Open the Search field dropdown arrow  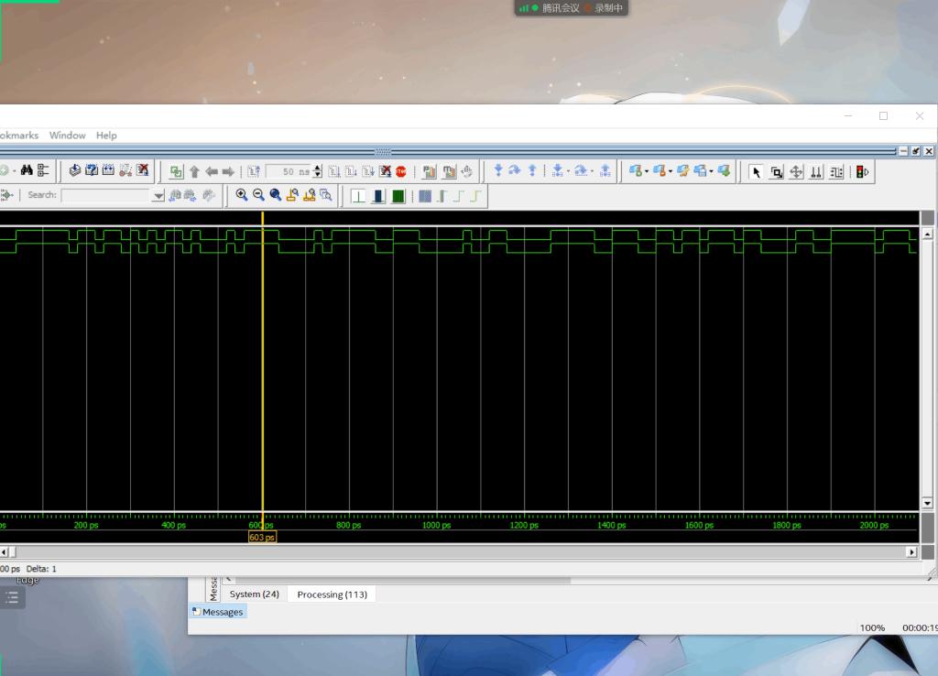click(x=158, y=195)
